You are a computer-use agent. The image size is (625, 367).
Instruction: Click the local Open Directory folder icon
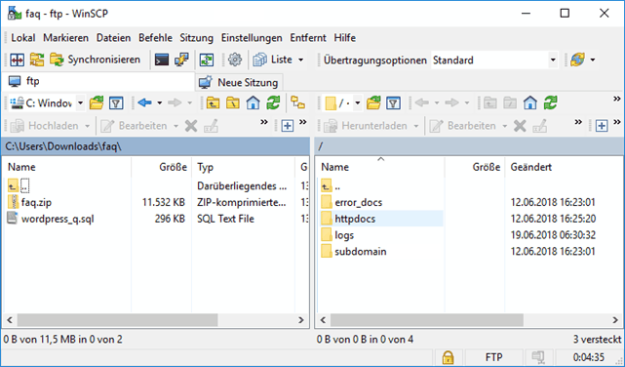[97, 102]
